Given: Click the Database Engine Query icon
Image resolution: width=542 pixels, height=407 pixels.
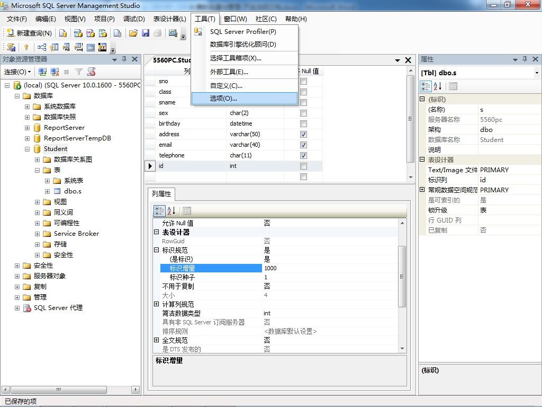Looking at the screenshot, I should tap(63, 33).
